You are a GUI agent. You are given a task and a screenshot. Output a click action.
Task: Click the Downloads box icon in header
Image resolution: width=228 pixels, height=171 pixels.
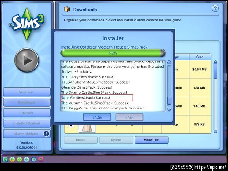tap(67, 9)
